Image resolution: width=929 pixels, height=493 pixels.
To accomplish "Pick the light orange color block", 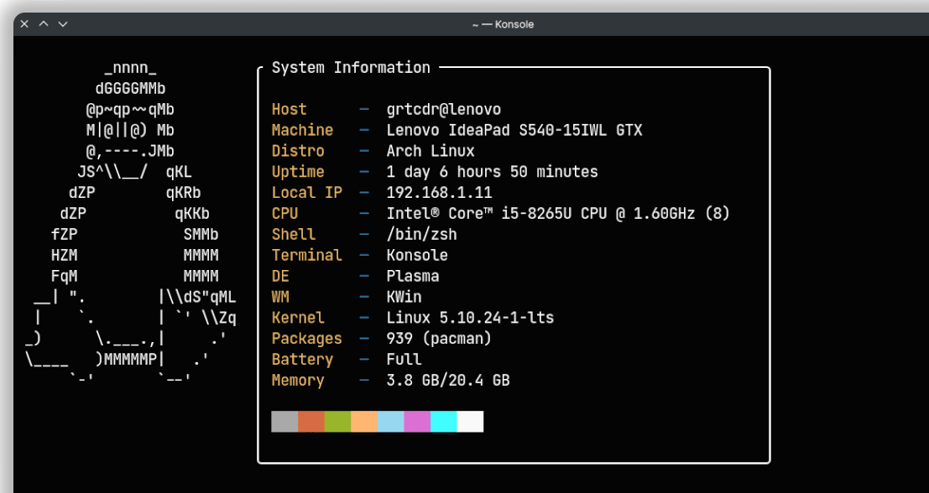I will click(364, 422).
